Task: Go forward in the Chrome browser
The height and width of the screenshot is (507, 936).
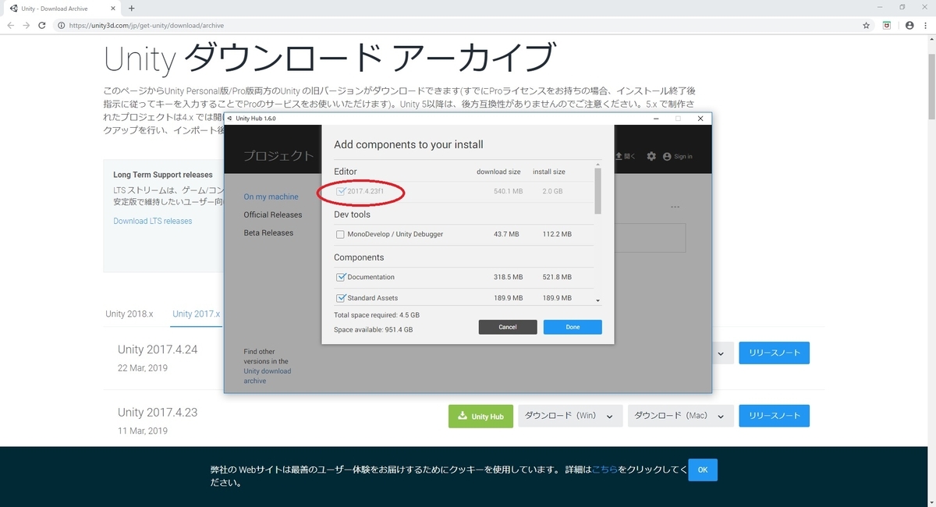Action: pos(27,25)
